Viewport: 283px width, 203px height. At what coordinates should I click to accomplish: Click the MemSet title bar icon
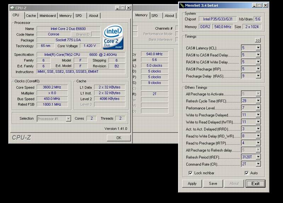pos(182,5)
